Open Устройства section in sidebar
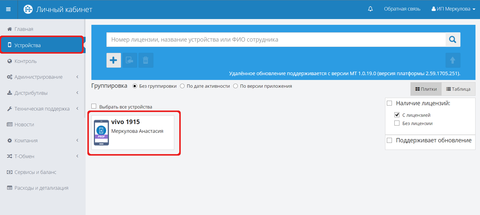The image size is (480, 215). click(x=42, y=45)
